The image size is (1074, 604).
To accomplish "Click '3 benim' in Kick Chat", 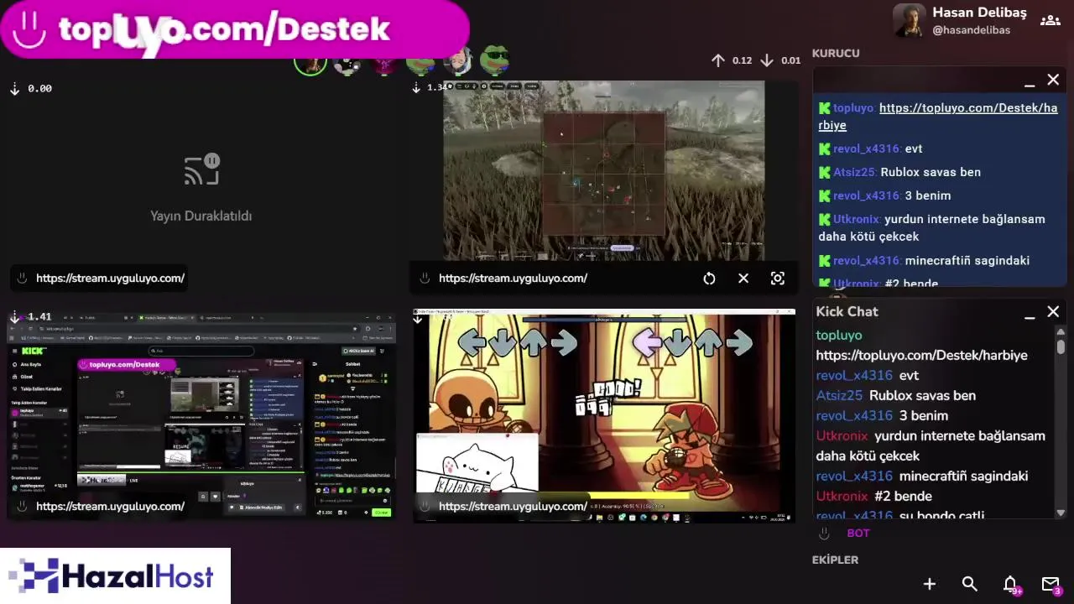I will coord(924,416).
